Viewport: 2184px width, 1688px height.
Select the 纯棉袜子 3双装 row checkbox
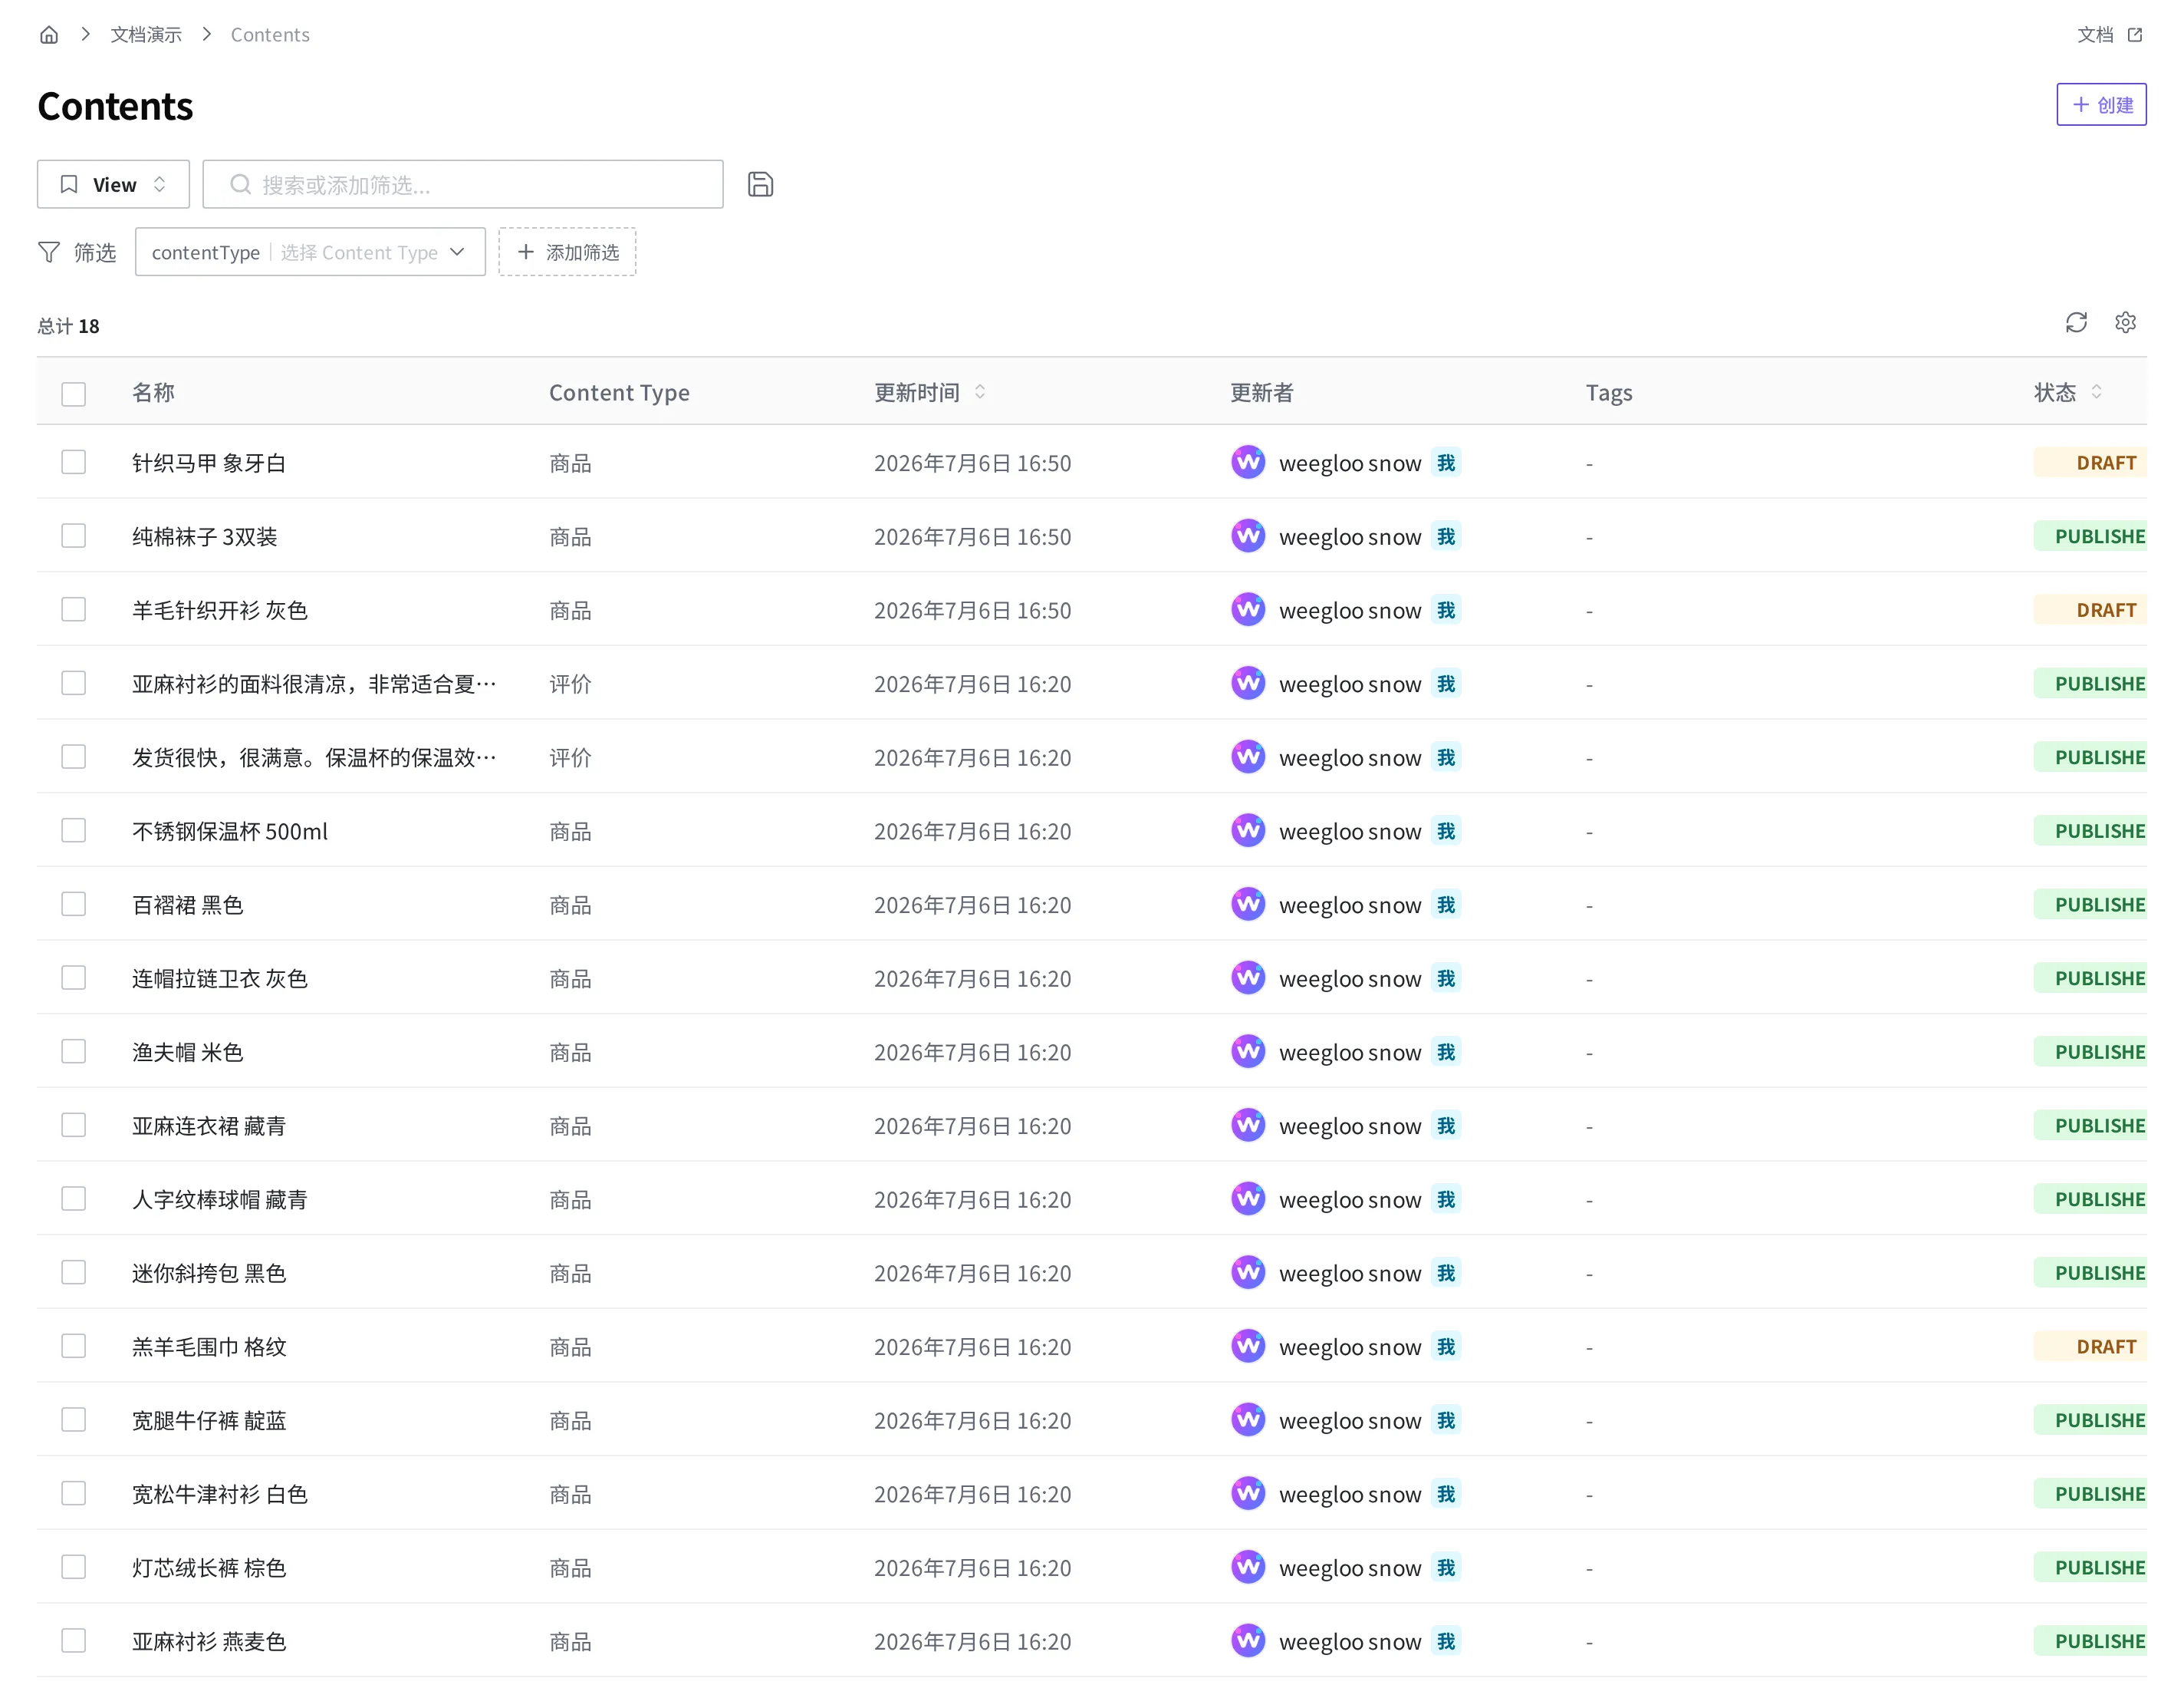73,536
